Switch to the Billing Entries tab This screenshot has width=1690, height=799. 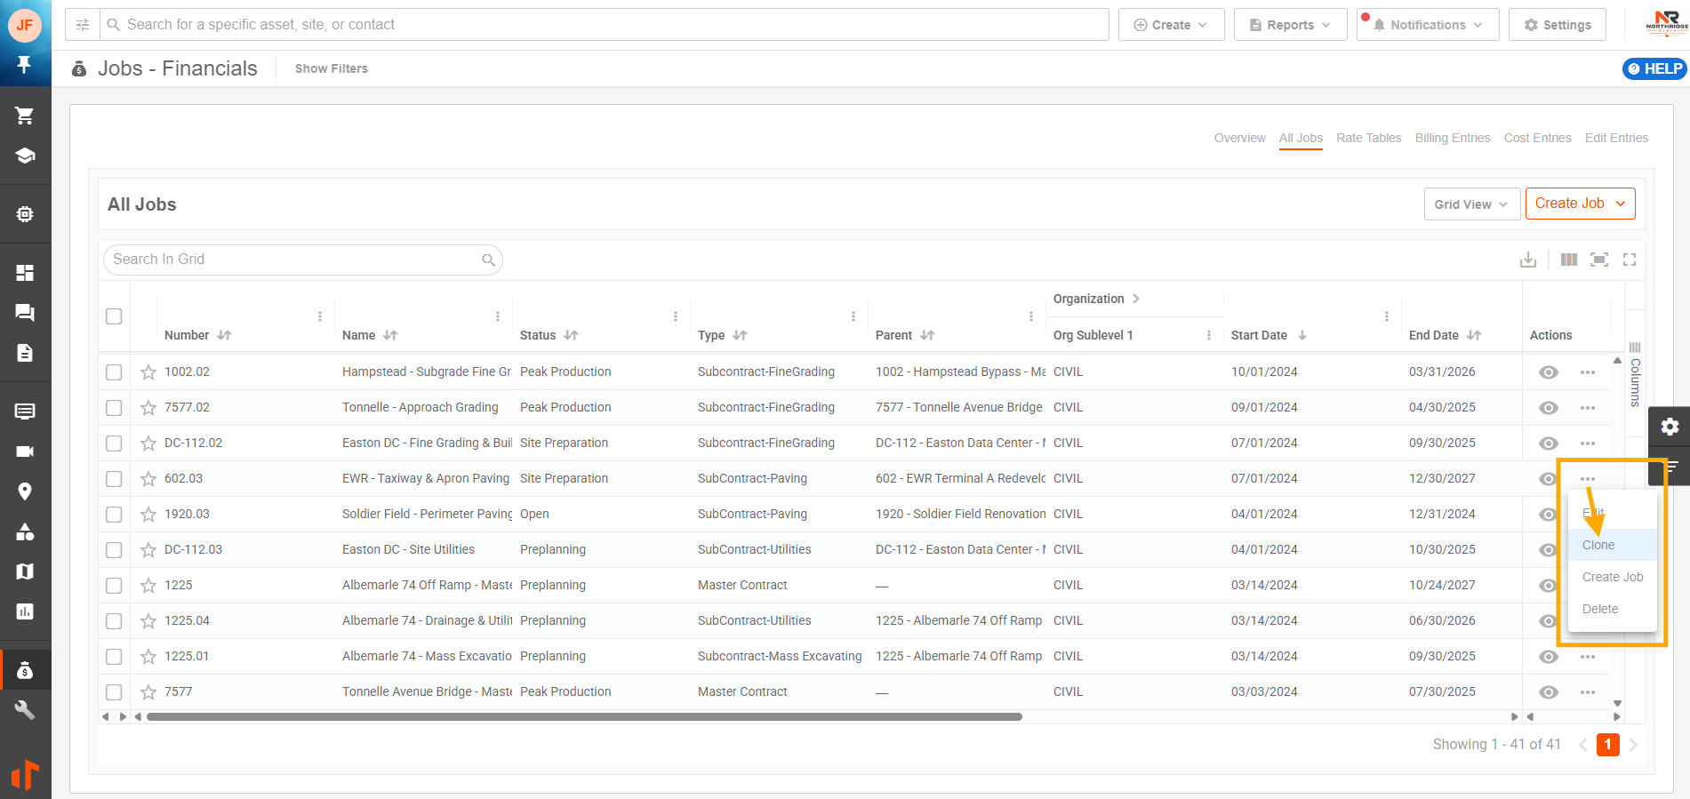pos(1453,138)
